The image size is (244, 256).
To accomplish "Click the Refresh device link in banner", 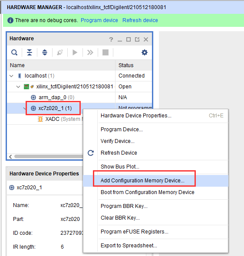I will 140,20.
